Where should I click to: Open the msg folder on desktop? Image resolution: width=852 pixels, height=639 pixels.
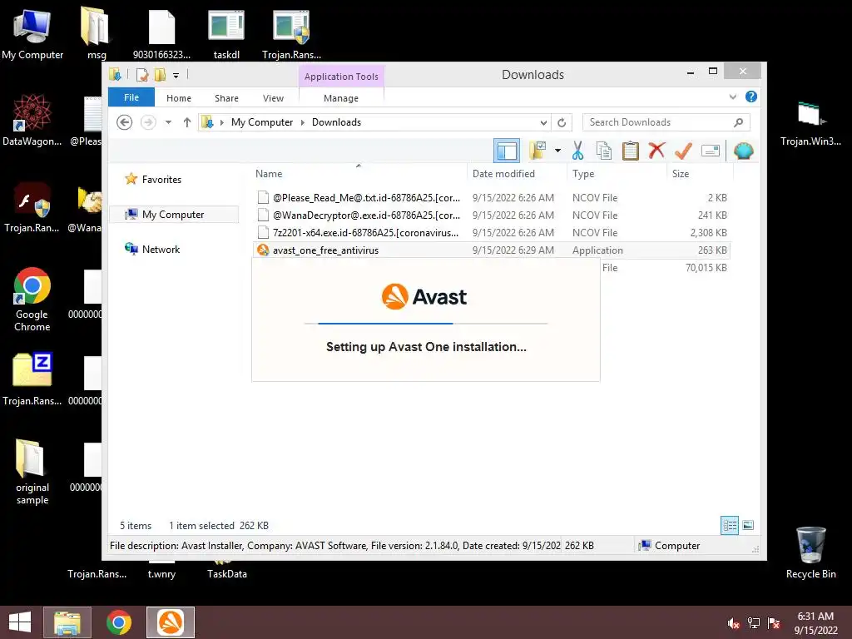pyautogui.click(x=97, y=33)
